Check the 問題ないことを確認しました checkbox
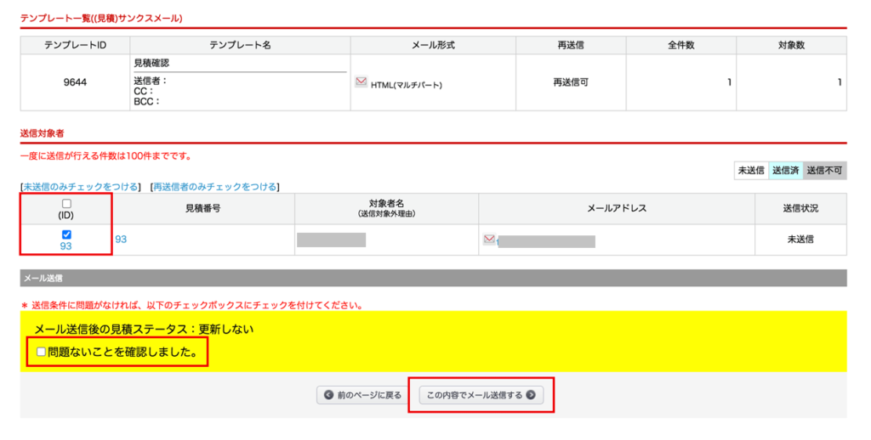The image size is (871, 440). (41, 352)
